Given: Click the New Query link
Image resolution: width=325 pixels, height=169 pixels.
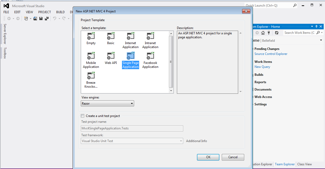Looking at the screenshot, I should click(x=262, y=67).
